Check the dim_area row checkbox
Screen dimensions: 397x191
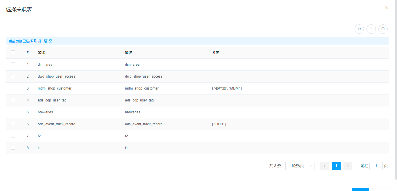[x=13, y=64]
